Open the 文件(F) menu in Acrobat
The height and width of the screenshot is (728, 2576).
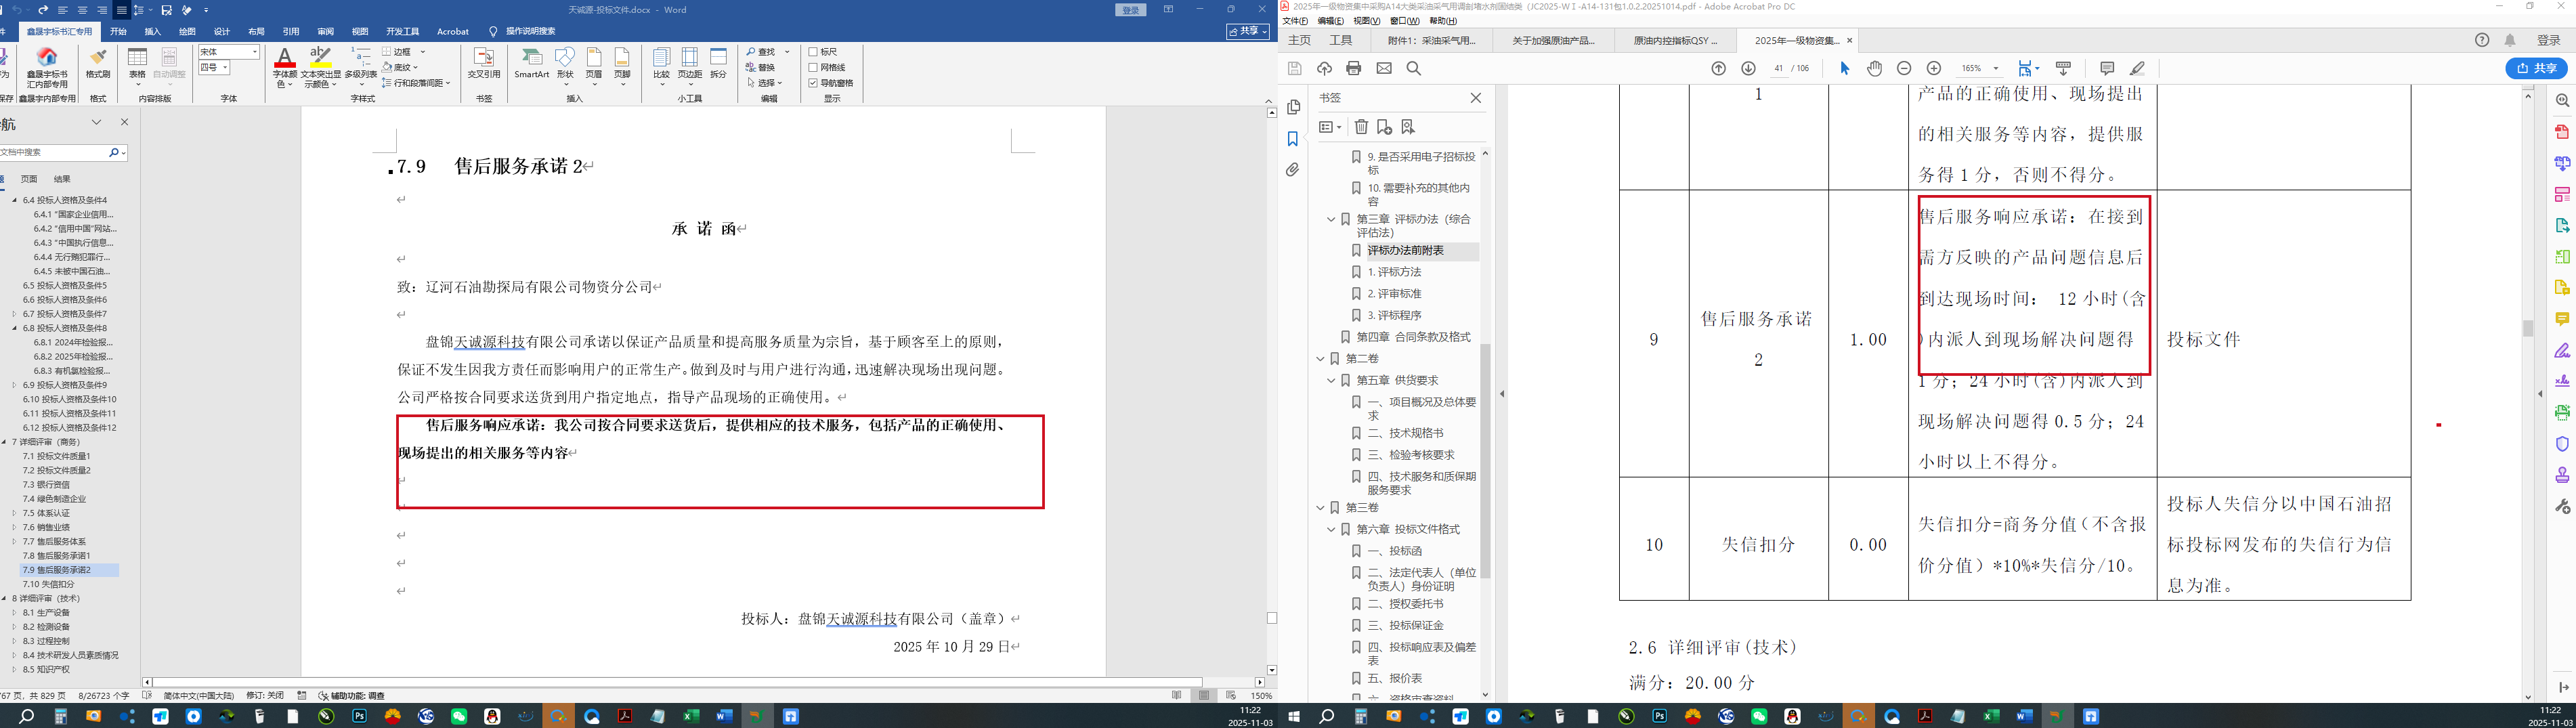1295,21
